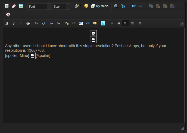Insert a bulleted list
The height and width of the screenshot is (133, 187).
[51, 23]
